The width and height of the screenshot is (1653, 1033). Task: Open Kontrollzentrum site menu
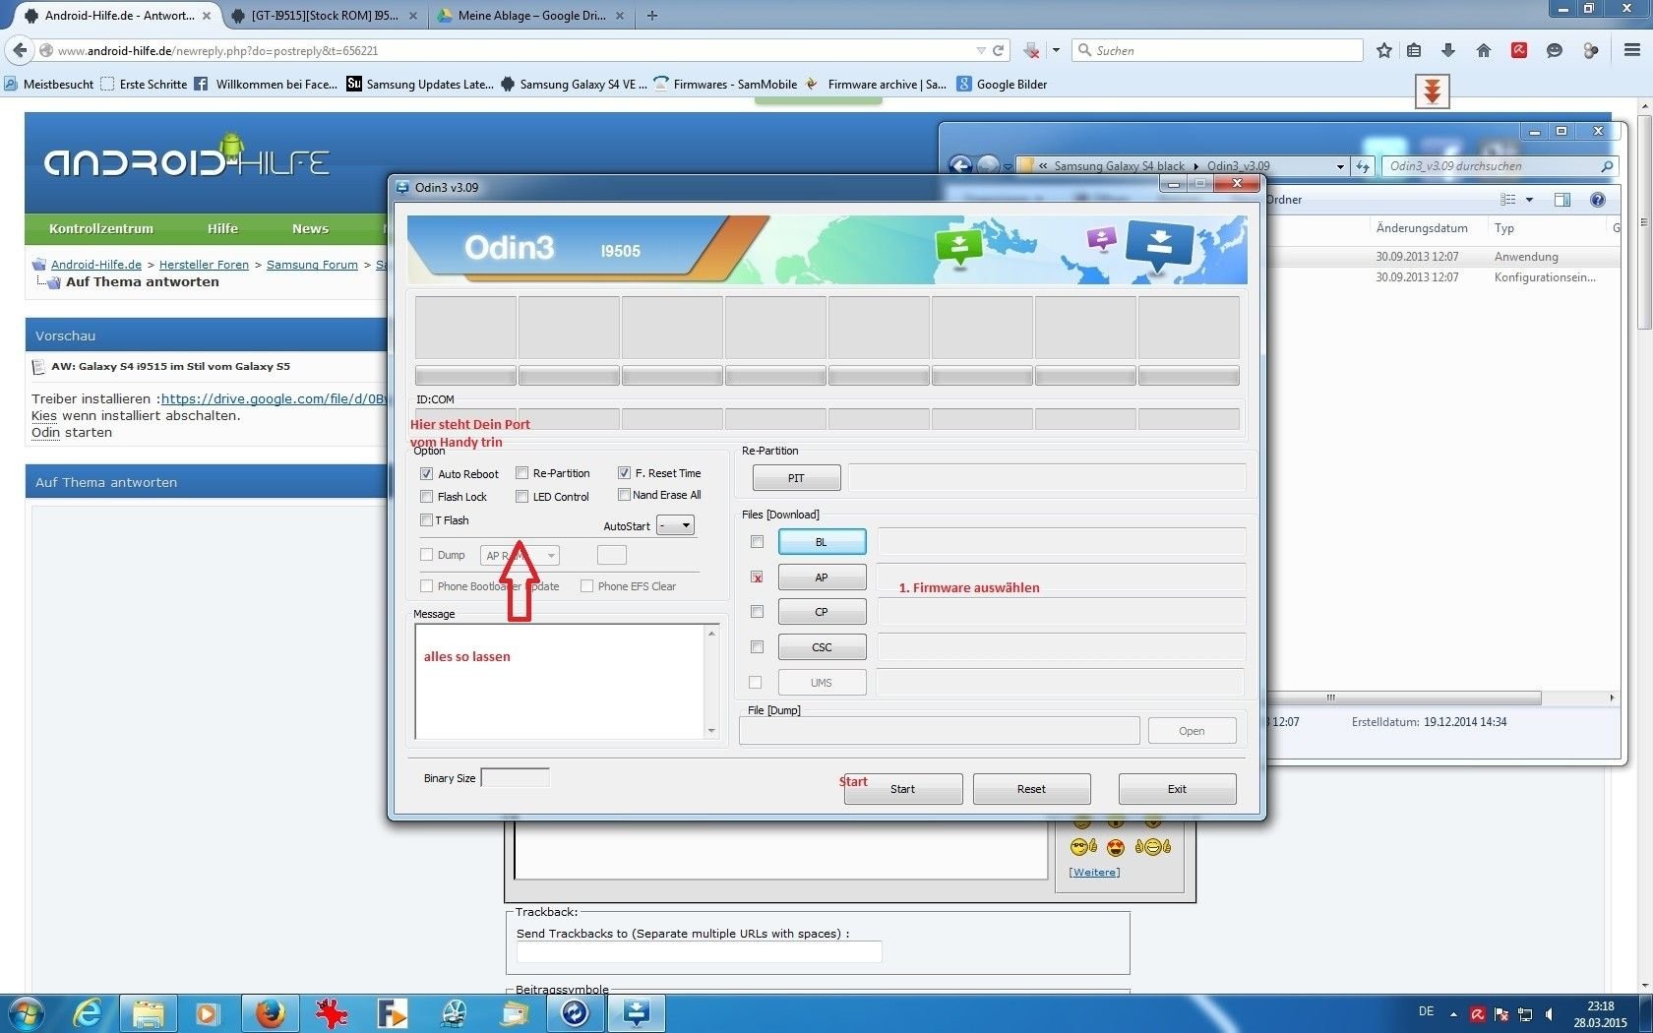101,228
